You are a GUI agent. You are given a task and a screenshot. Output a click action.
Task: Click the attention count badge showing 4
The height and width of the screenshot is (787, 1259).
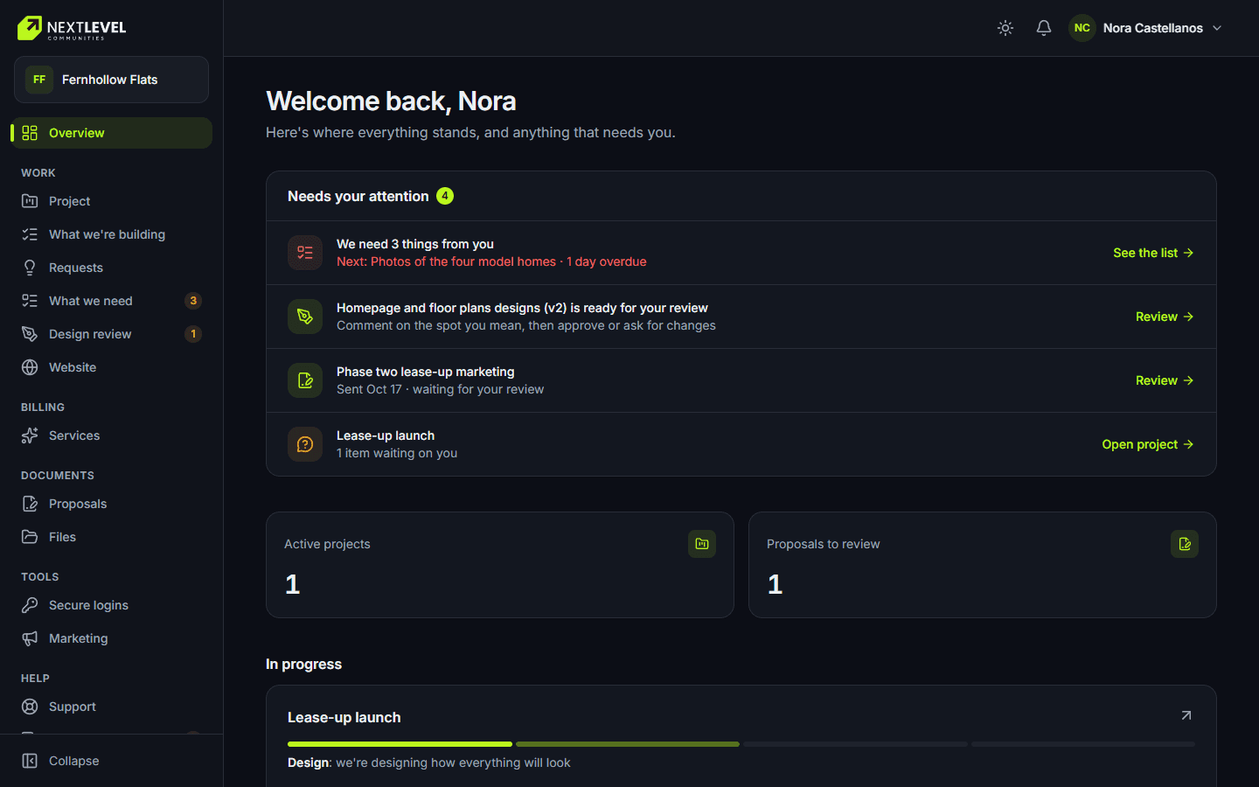pyautogui.click(x=445, y=196)
